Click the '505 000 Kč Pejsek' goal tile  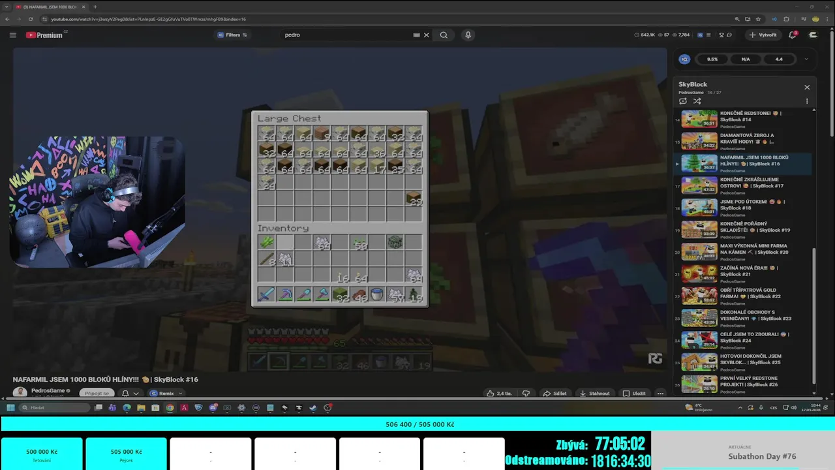[x=126, y=454]
